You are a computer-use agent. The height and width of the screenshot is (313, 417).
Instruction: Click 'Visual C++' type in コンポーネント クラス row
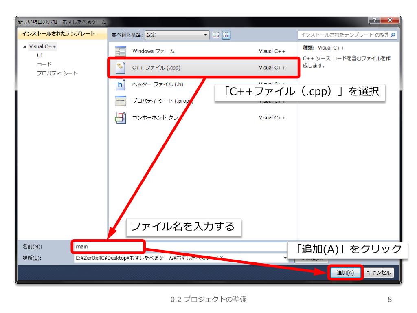pos(272,118)
